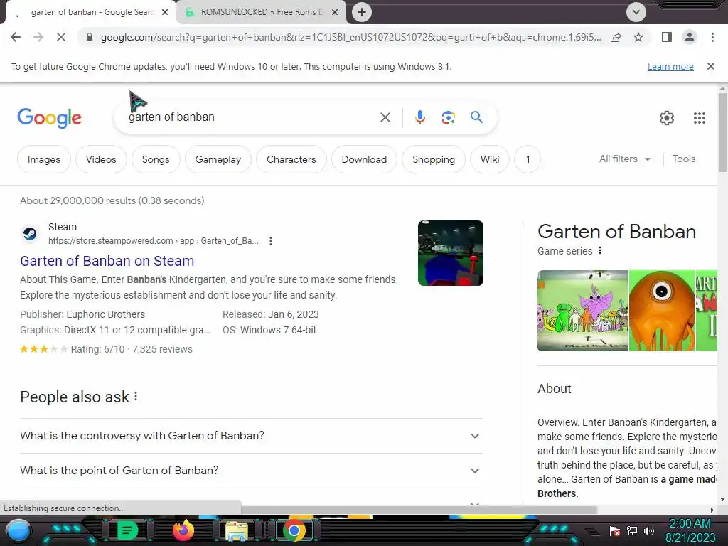The image size is (728, 546).
Task: Click the browser forward arrow
Action: coord(38,37)
